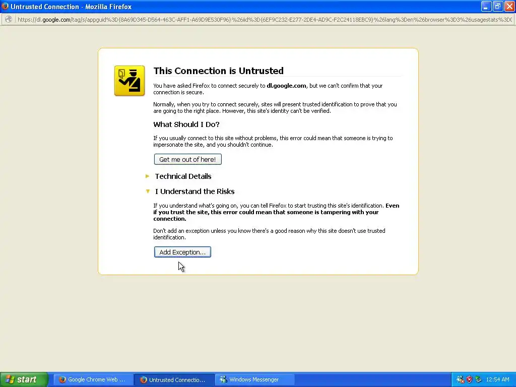
Task: Click the 'What Should I Do?' heading
Action: coord(186,124)
